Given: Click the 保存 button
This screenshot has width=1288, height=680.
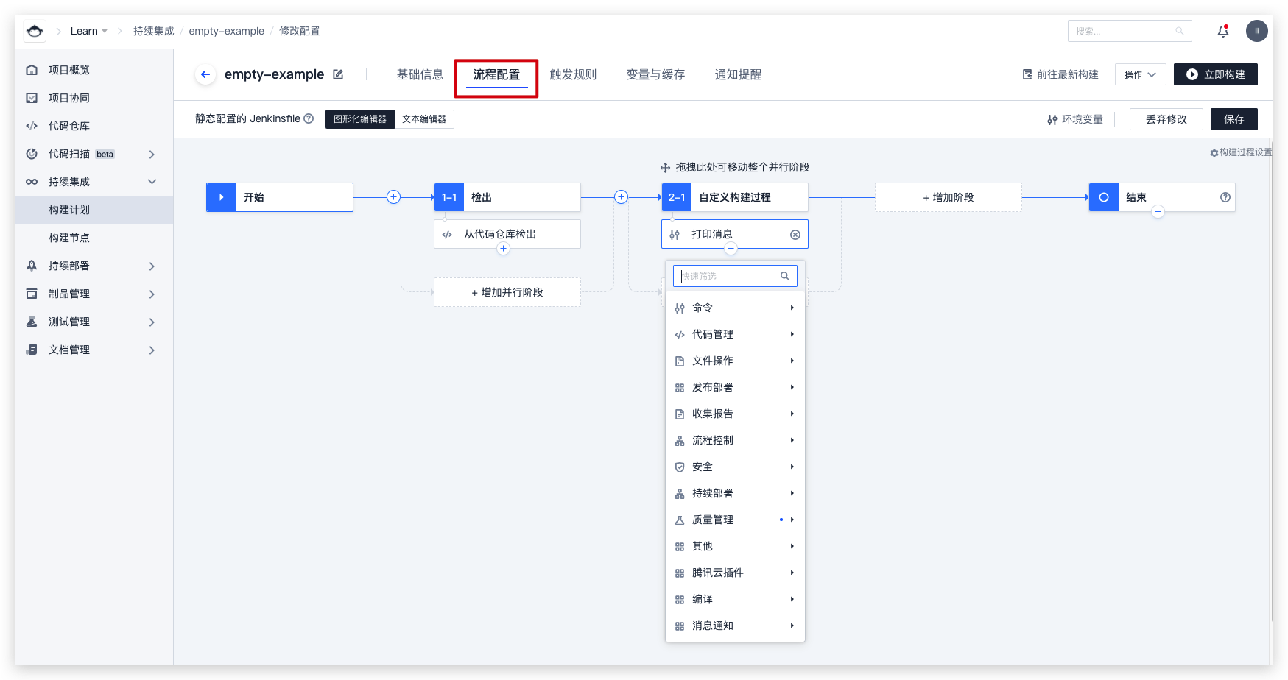Looking at the screenshot, I should coord(1234,119).
